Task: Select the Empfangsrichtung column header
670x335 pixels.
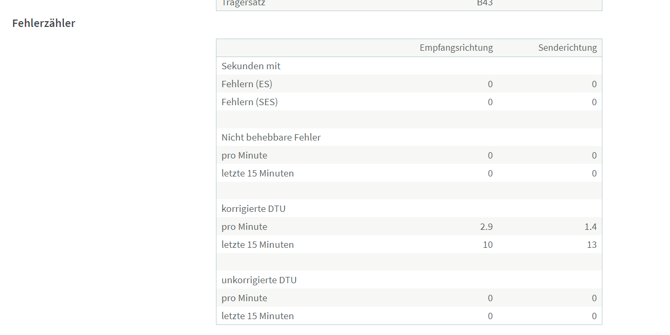Action: (456, 48)
